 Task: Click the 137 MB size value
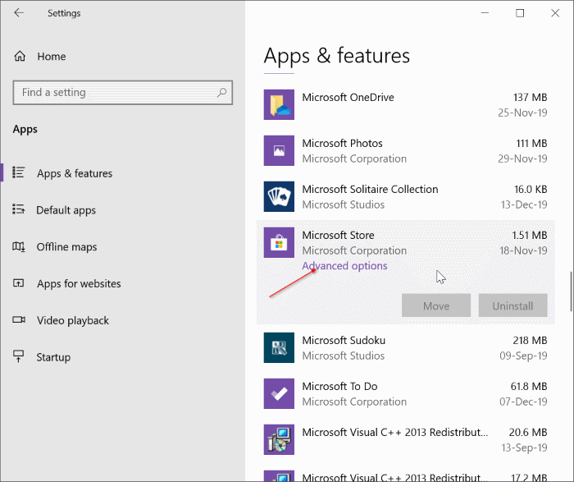pos(530,97)
